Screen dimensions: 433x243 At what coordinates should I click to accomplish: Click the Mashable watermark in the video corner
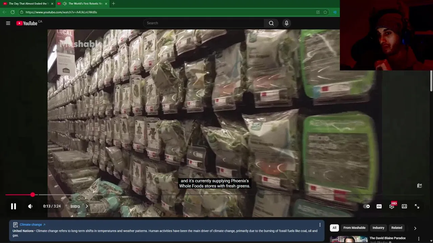[x=419, y=185]
